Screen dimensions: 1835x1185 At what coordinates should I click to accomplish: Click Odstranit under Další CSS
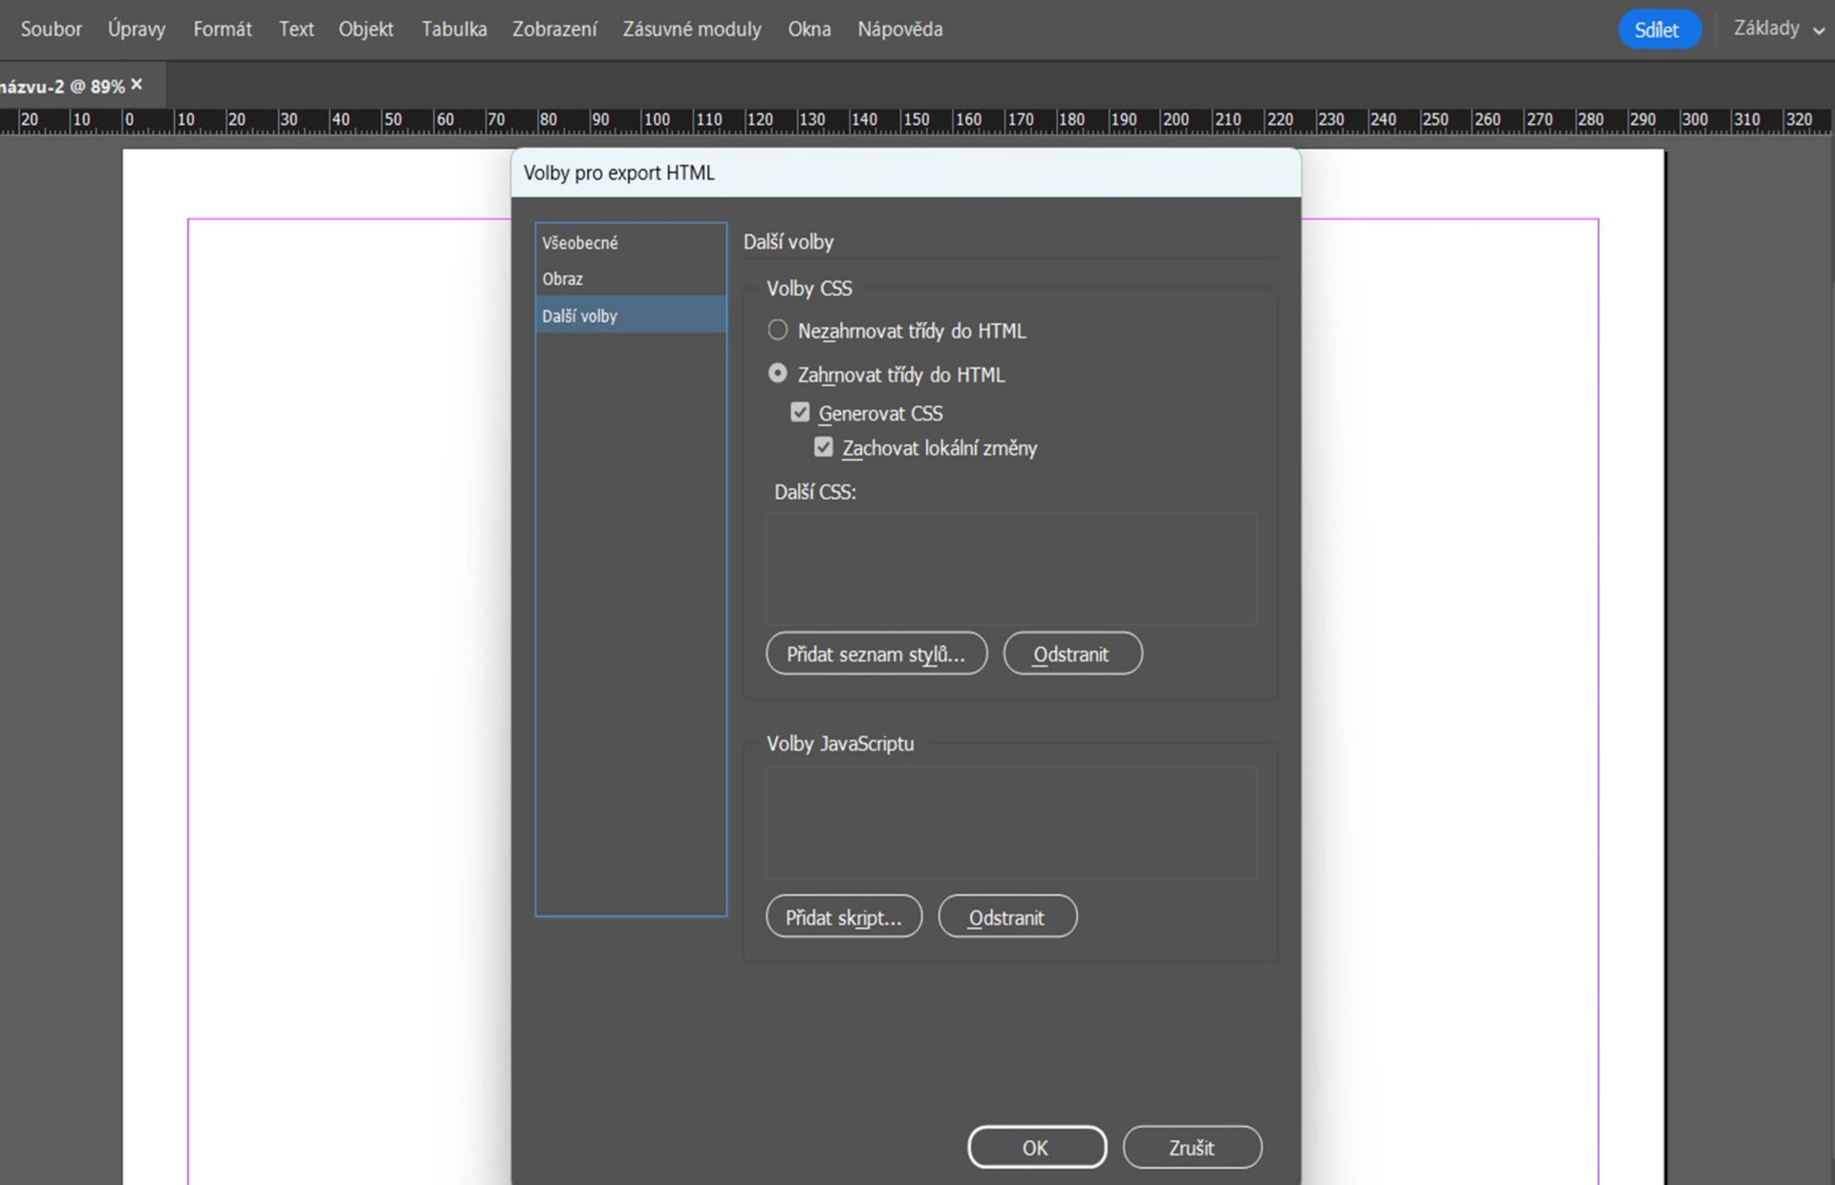pyautogui.click(x=1071, y=654)
